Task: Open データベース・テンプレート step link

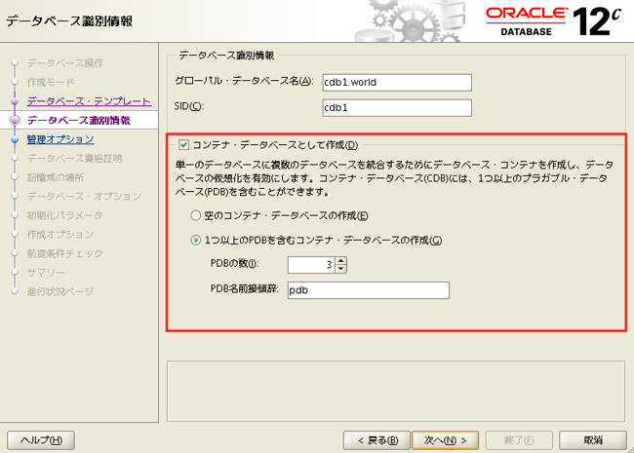Action: [x=89, y=101]
